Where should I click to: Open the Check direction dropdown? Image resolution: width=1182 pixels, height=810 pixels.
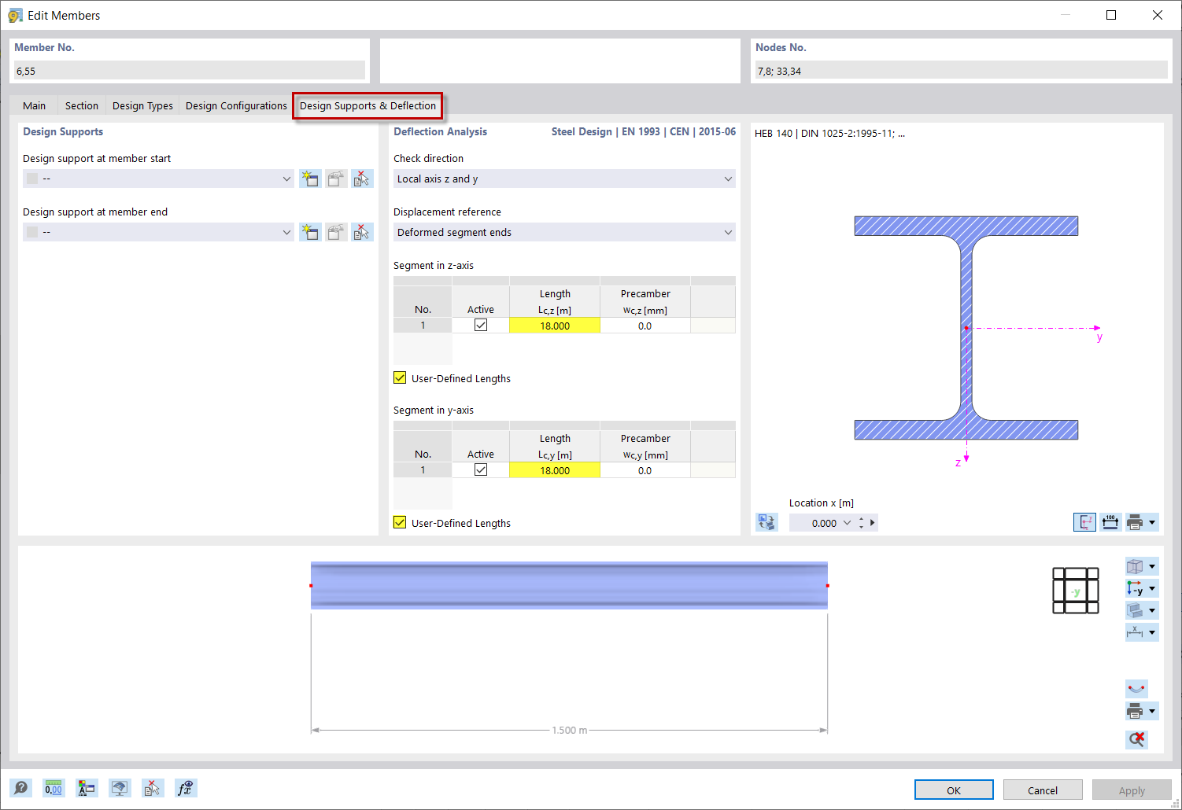[563, 179]
